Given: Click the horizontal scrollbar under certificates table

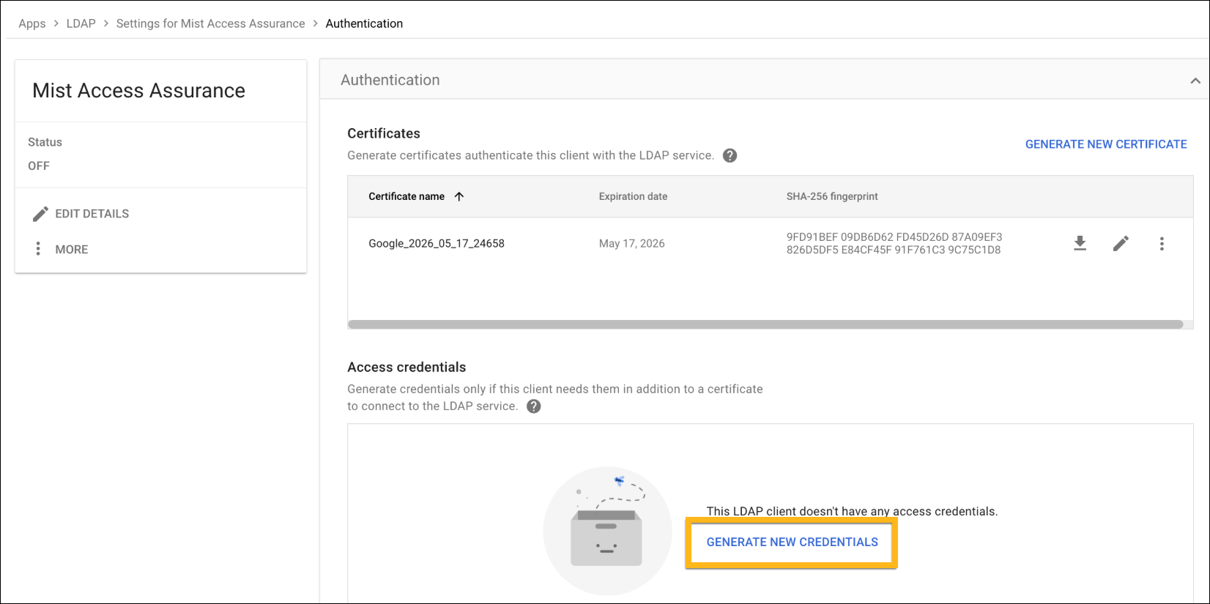Looking at the screenshot, I should click(x=765, y=324).
